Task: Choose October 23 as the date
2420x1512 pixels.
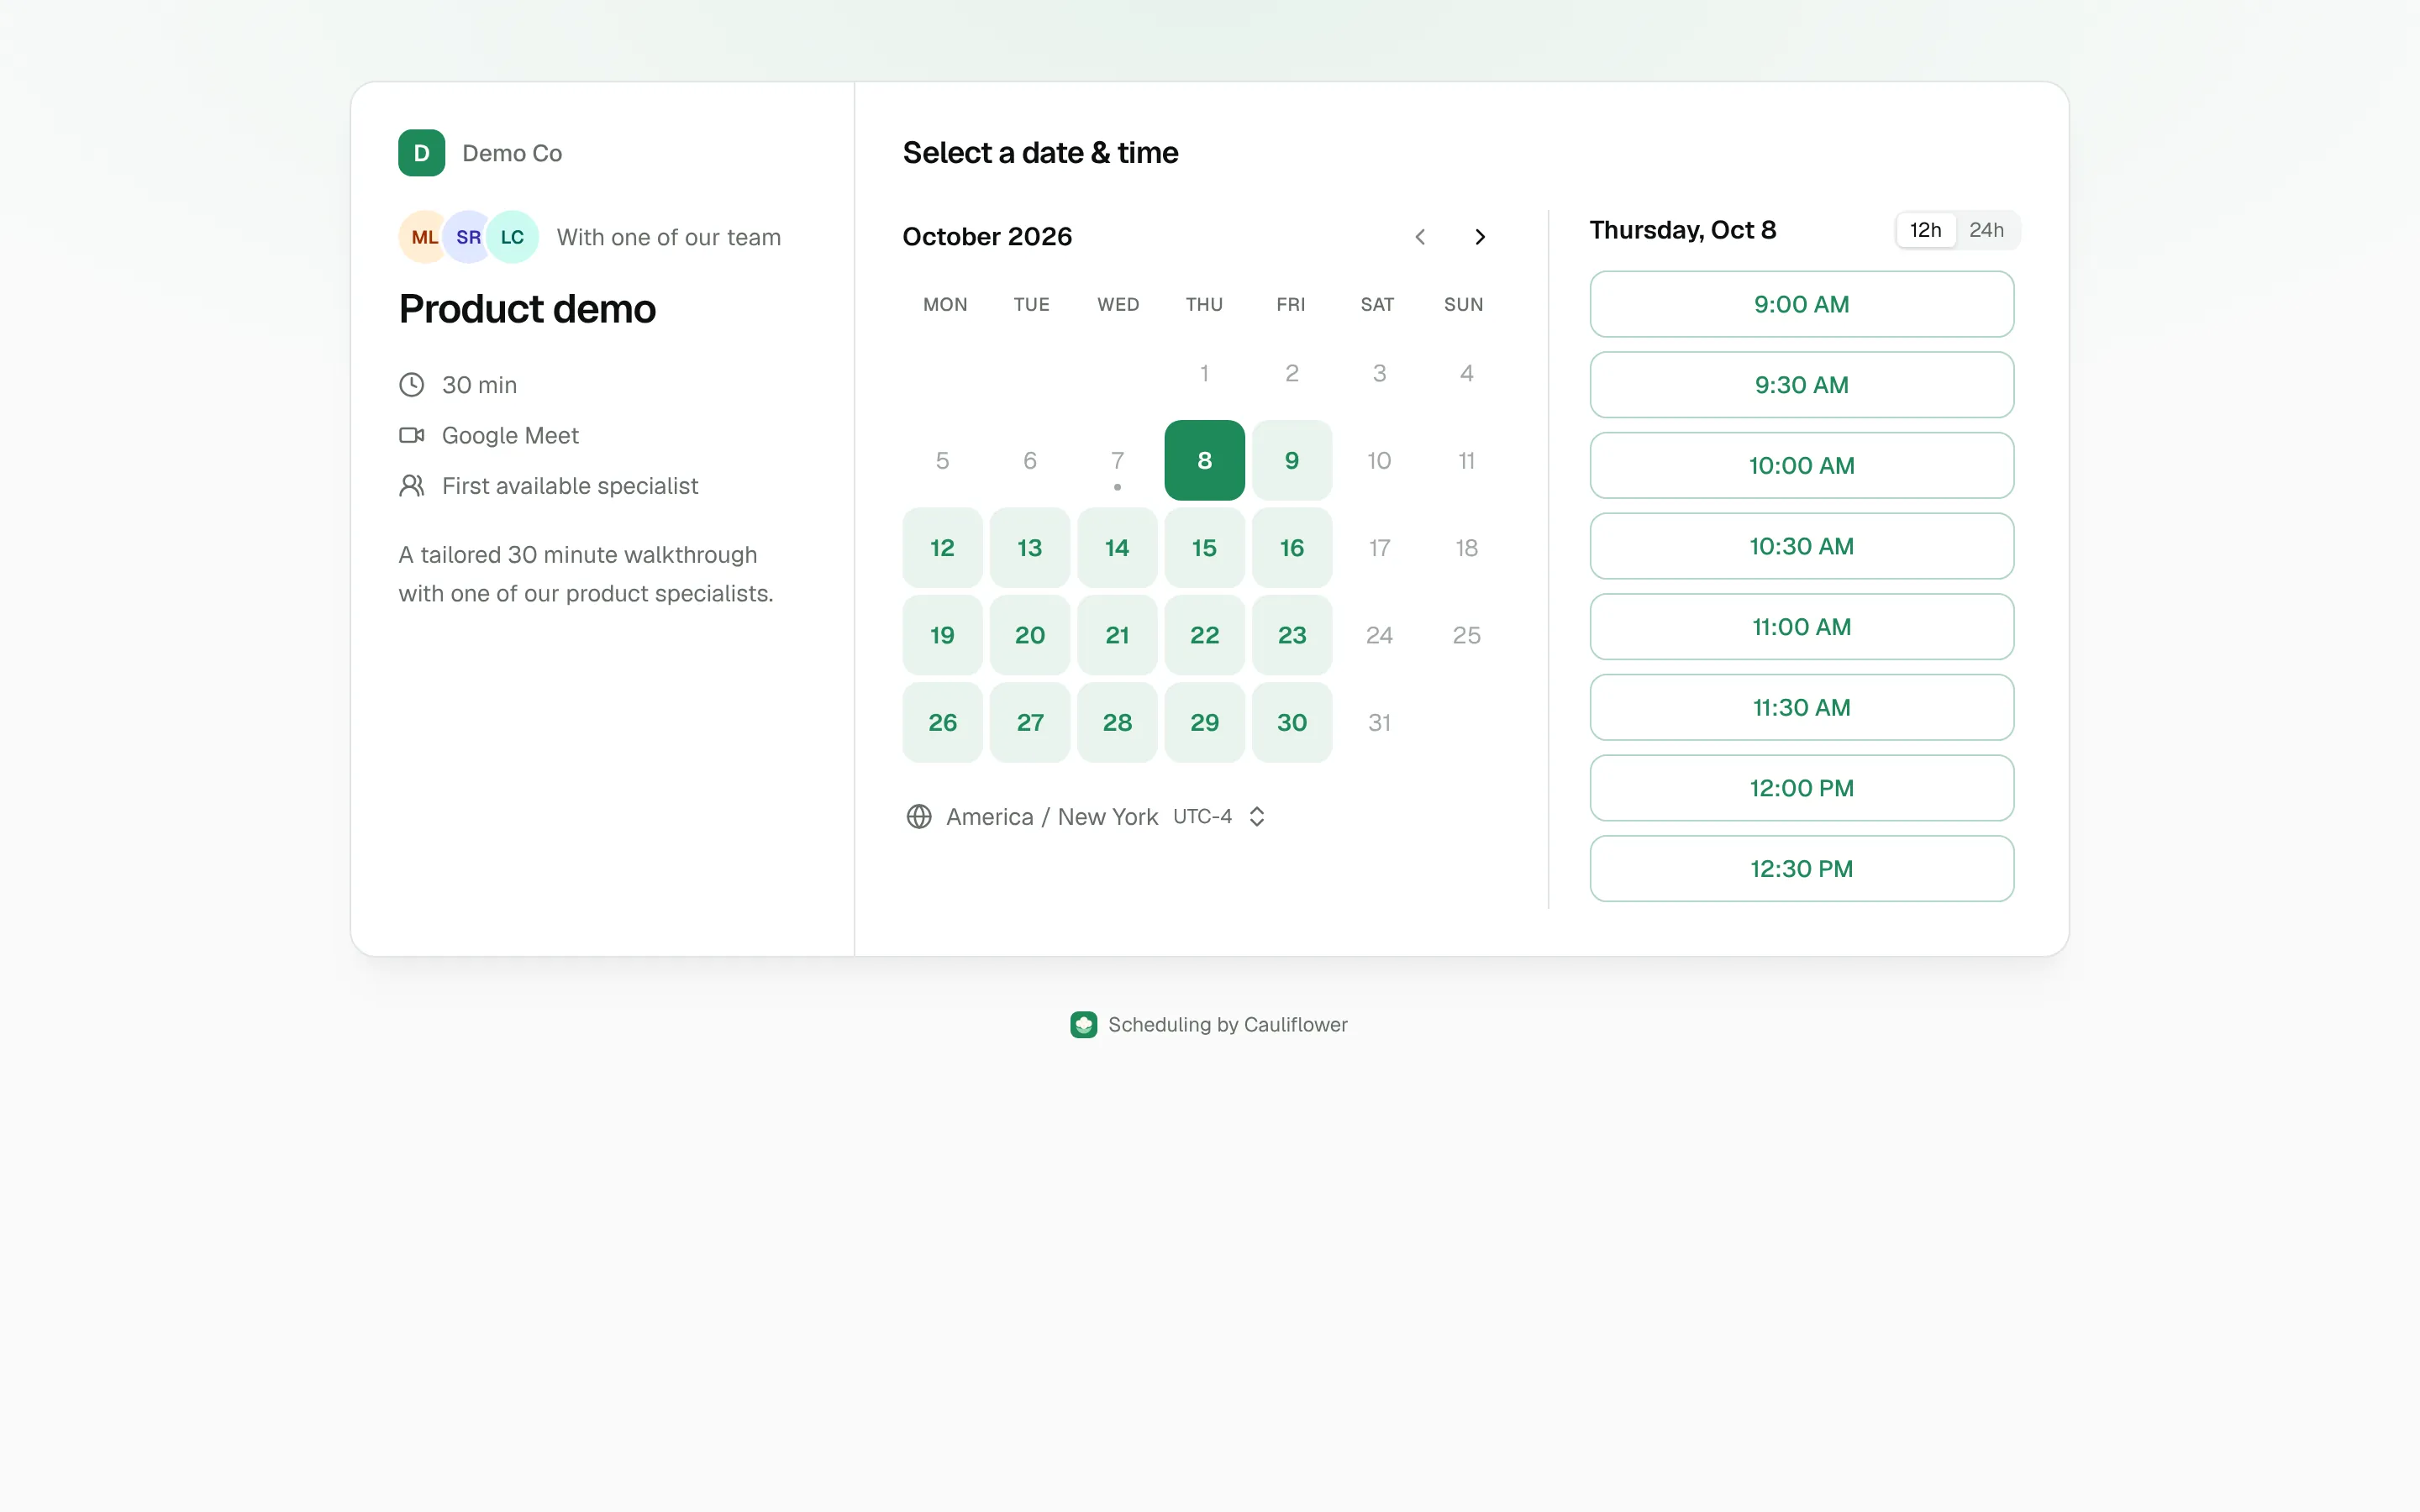Action: tap(1292, 635)
